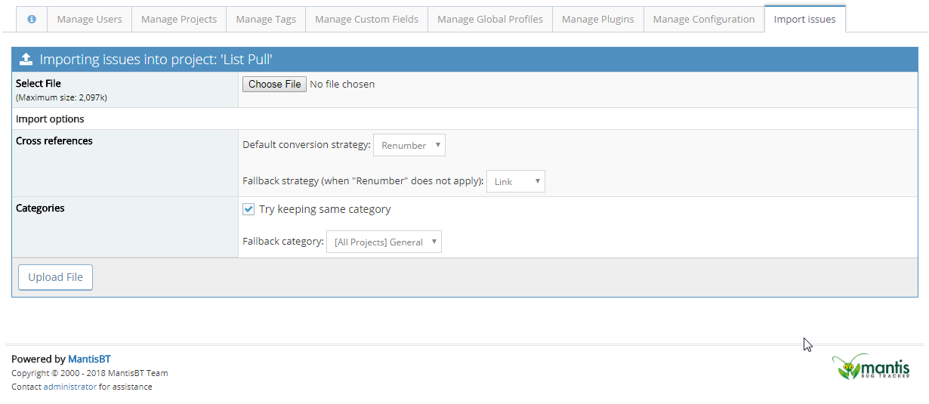This screenshot has height=404, width=929.
Task: Open the Fallback category dropdown
Action: [384, 242]
